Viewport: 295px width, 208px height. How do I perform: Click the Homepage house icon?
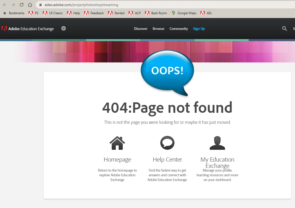pyautogui.click(x=117, y=143)
